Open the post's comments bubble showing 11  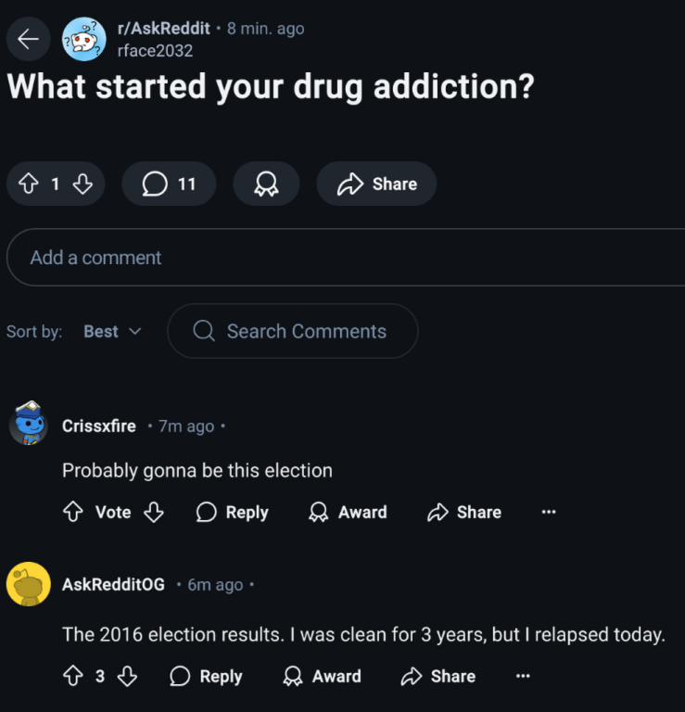[x=169, y=184]
